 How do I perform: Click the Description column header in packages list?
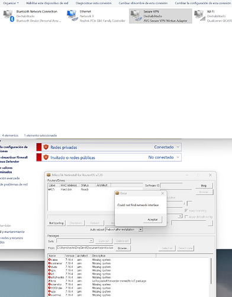coord(124,255)
